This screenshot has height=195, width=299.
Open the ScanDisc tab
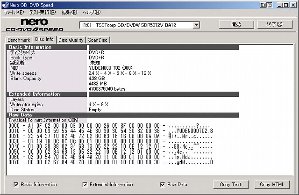(x=98, y=40)
